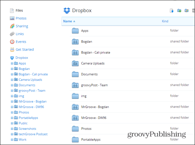The height and width of the screenshot is (145, 195).
Task: Expand the groovyPost - Team tree node
Action: coord(12,91)
